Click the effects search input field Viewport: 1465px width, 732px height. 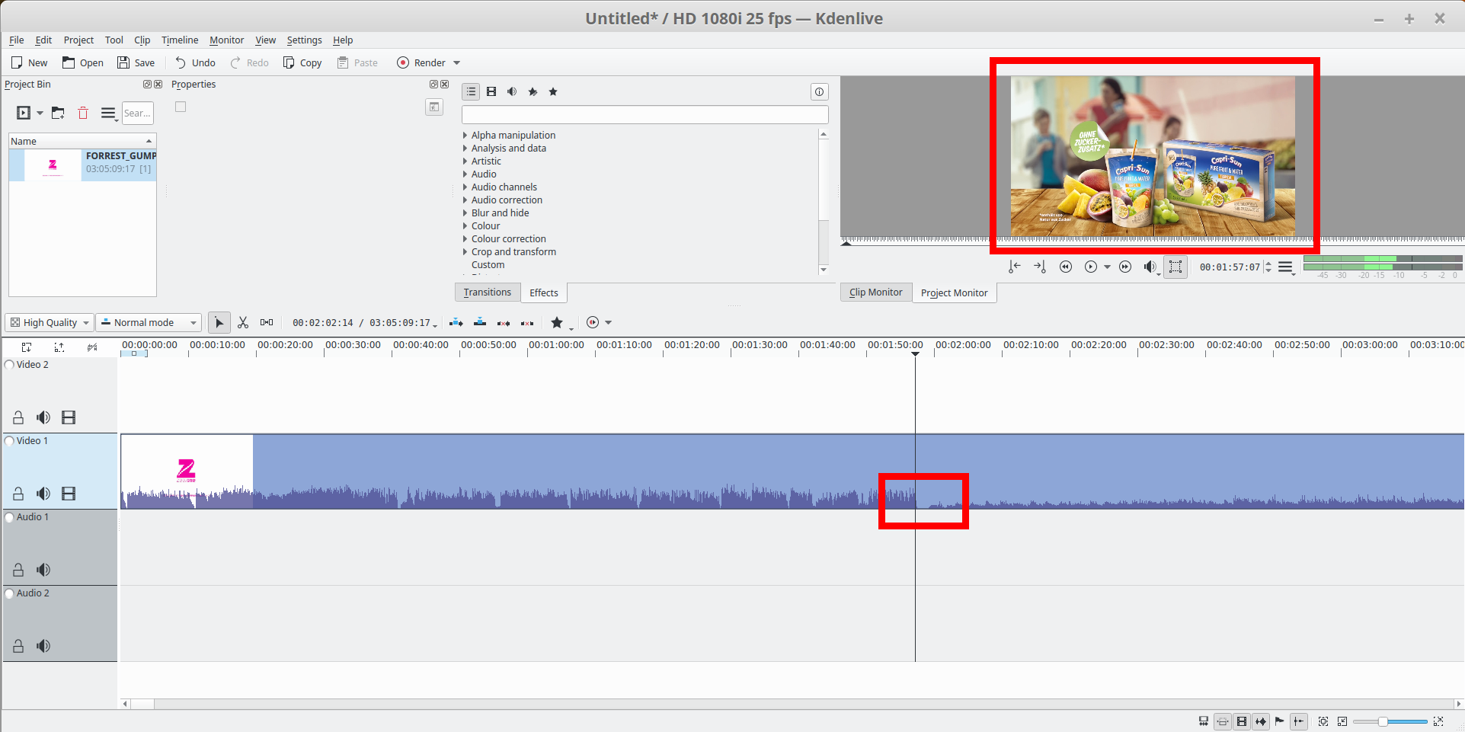645,115
